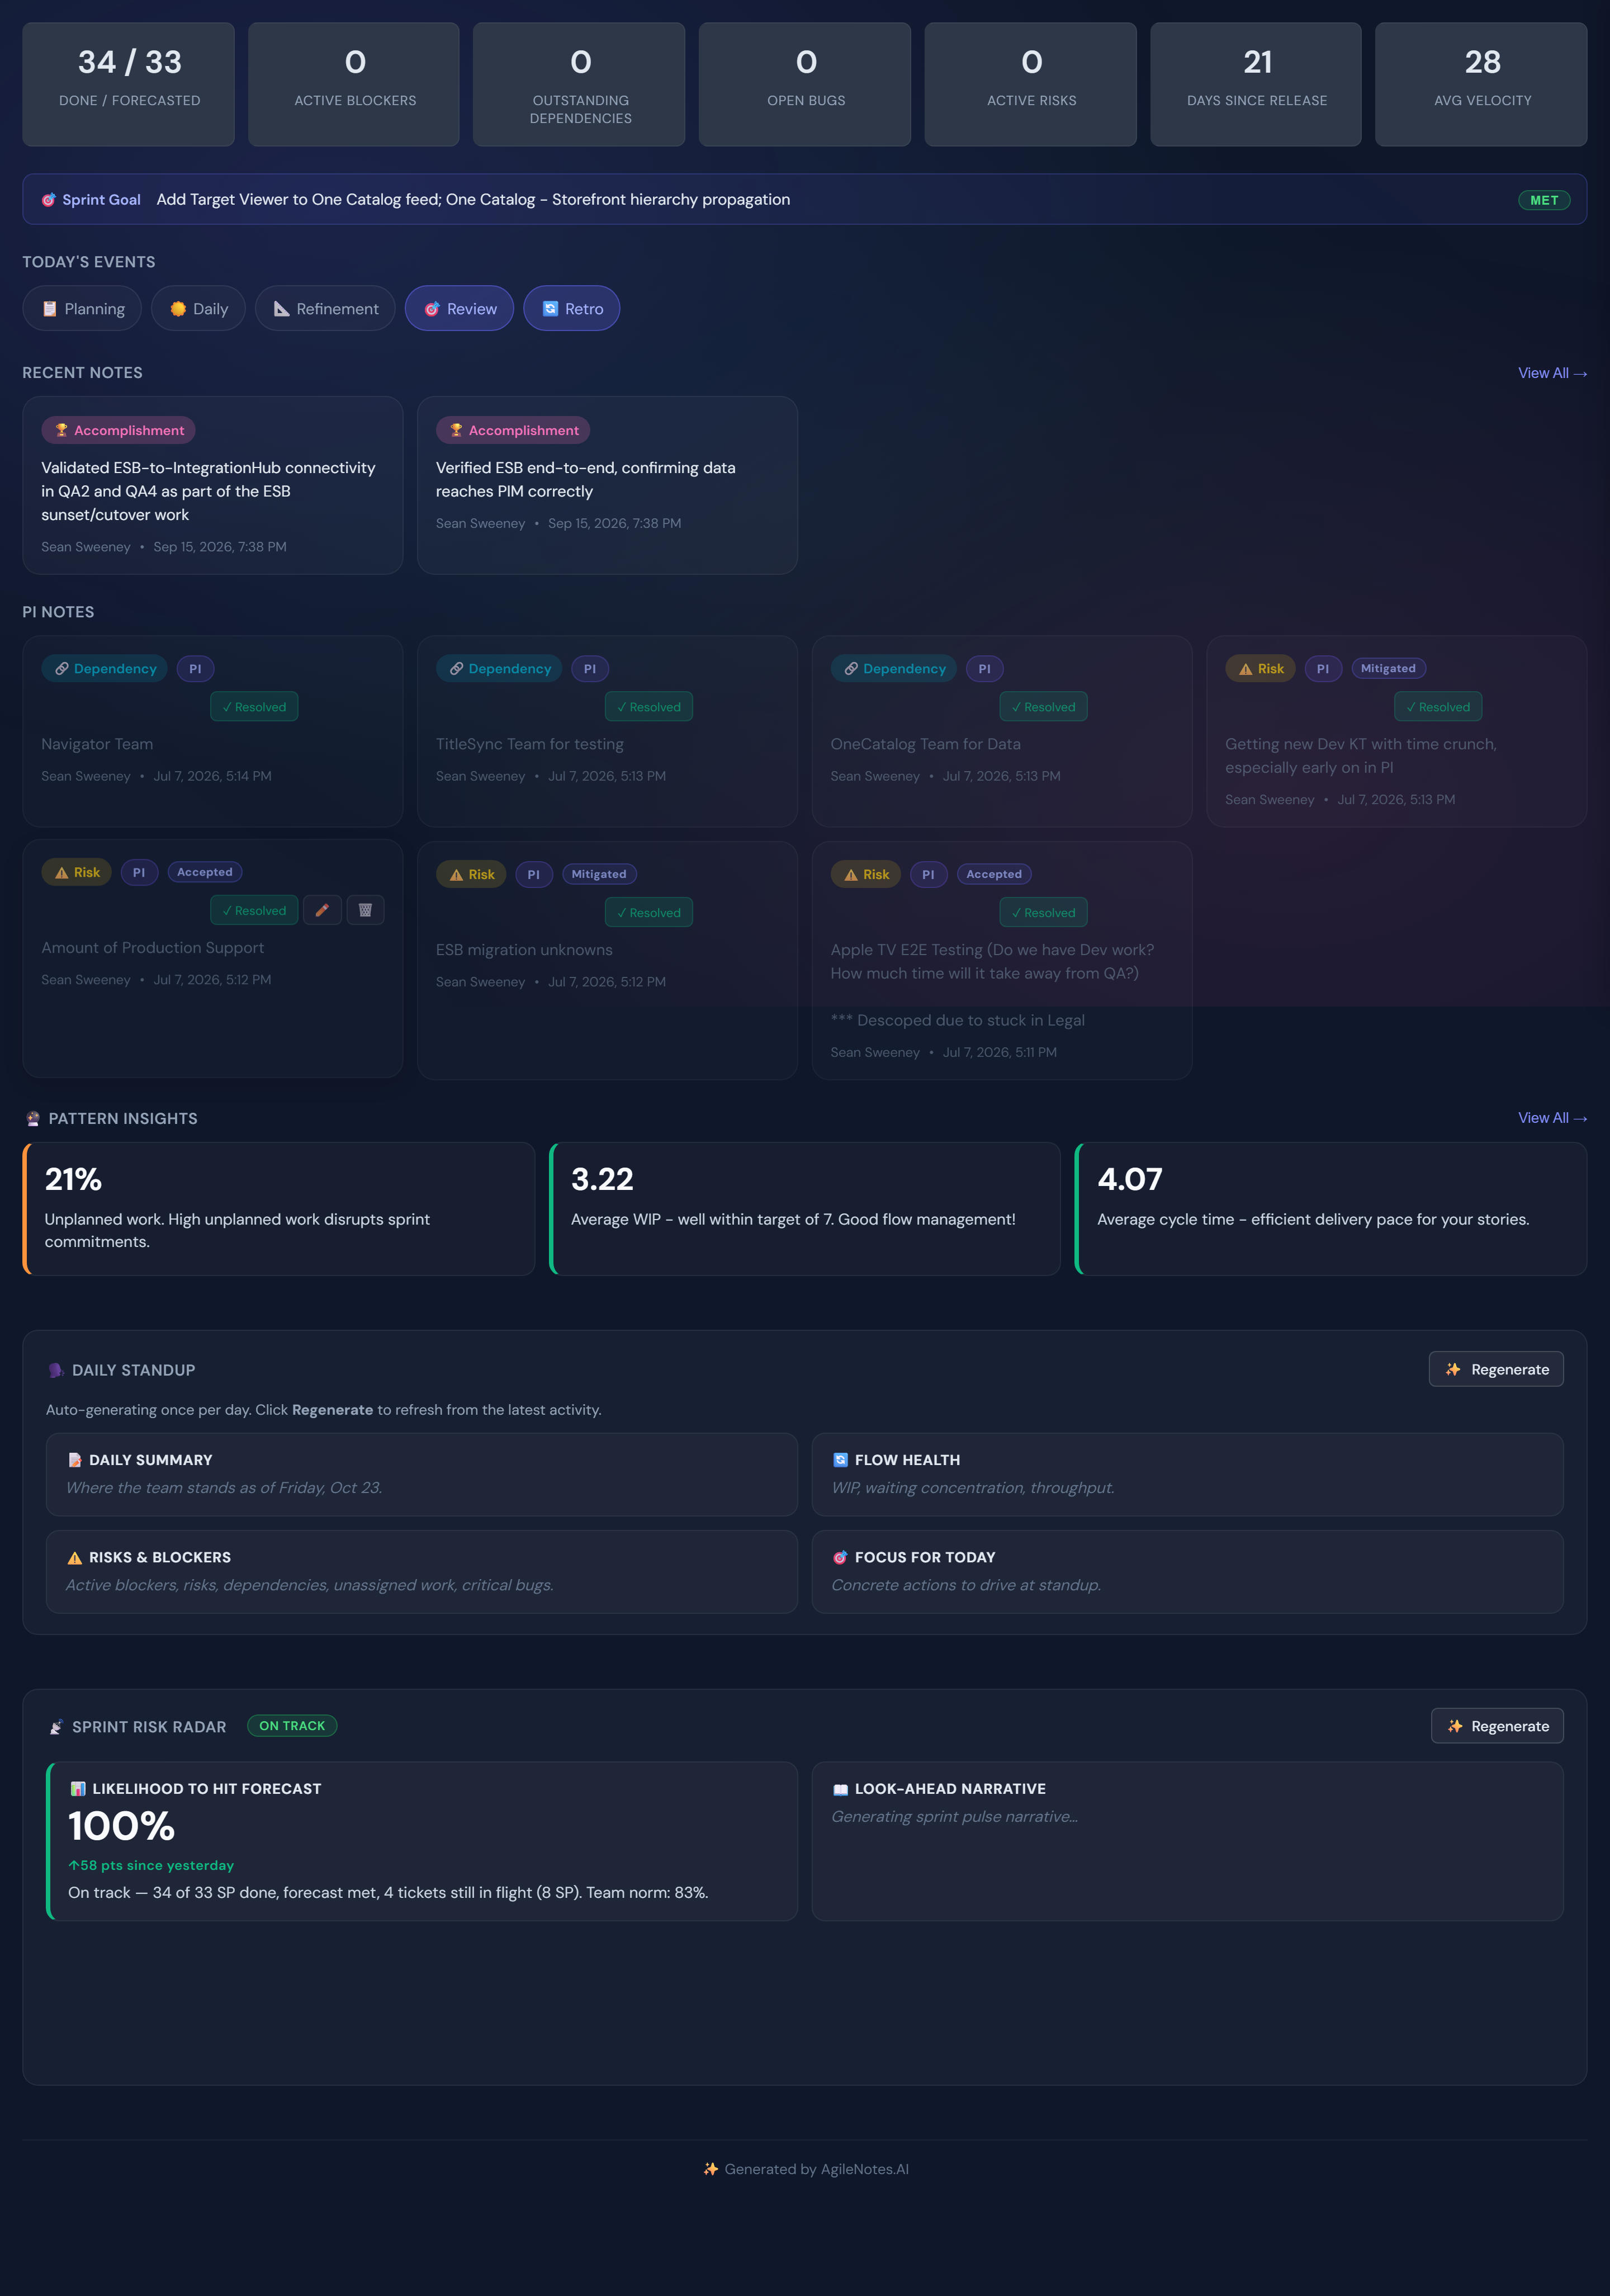Click the Mitigated tag on Getting new Dev KT risk
The width and height of the screenshot is (1610, 2296).
tap(1388, 669)
